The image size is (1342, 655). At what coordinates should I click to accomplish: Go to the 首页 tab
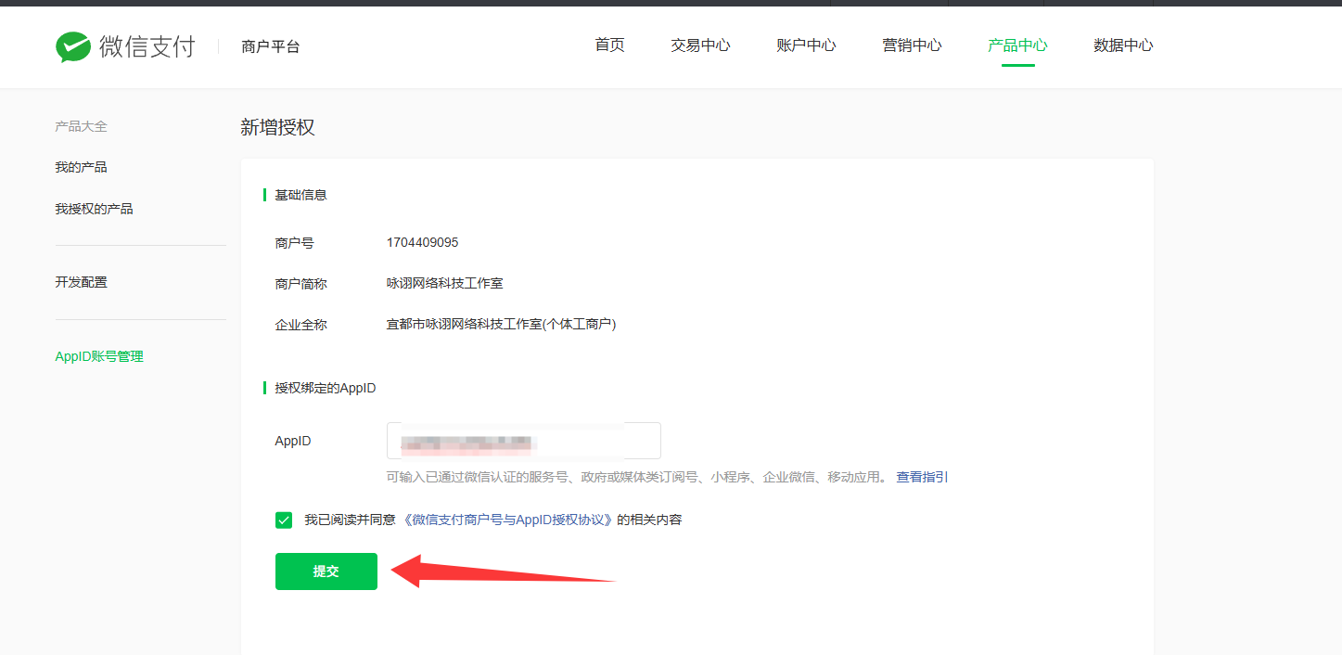(x=609, y=45)
